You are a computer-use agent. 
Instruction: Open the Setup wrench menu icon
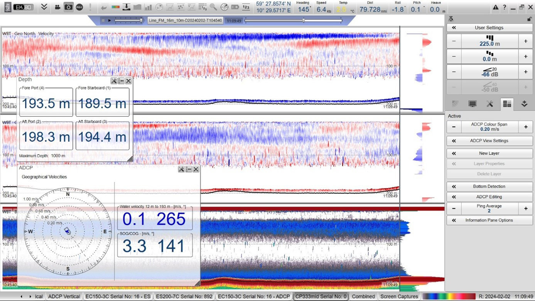click(x=489, y=104)
